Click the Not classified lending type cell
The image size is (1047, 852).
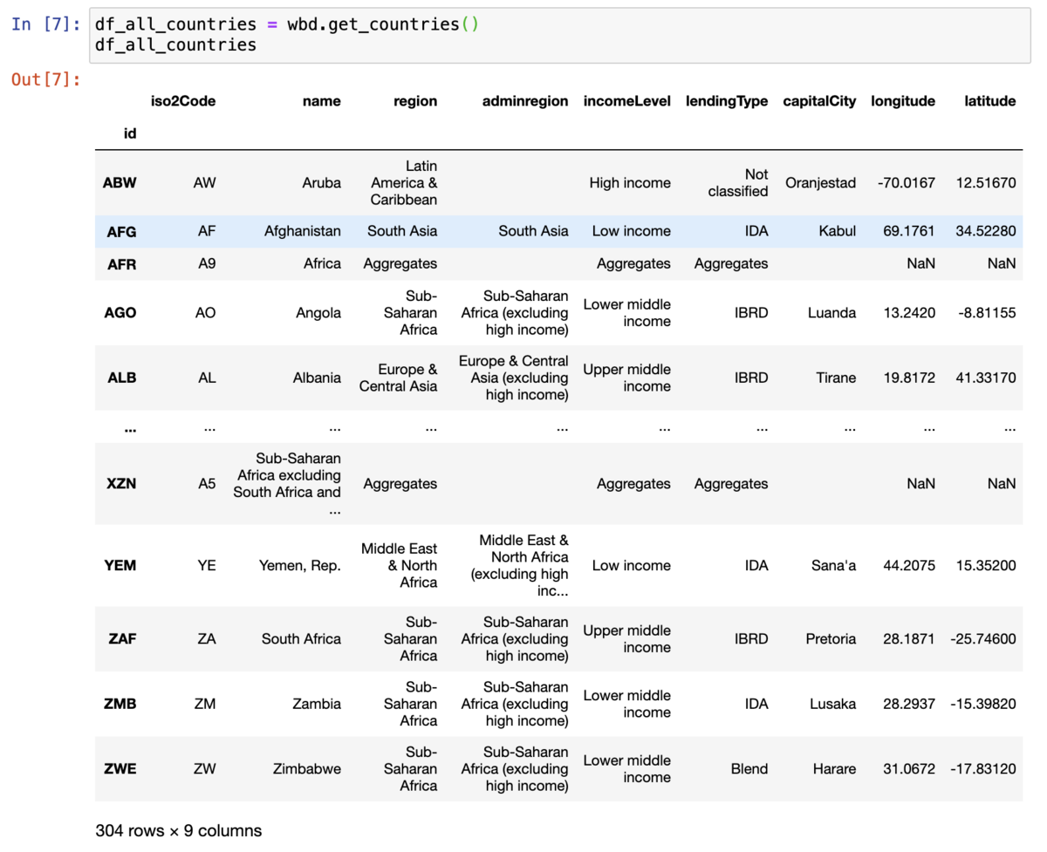click(x=738, y=183)
